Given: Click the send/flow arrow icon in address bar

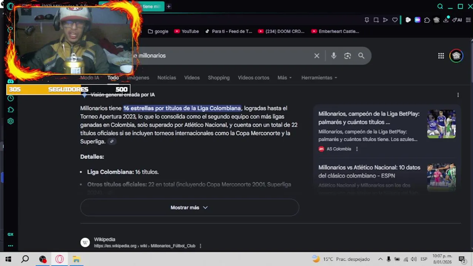Looking at the screenshot, I should click(385, 20).
